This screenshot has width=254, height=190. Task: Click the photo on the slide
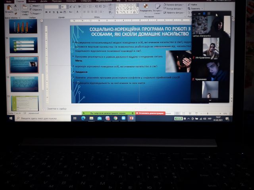pyautogui.click(x=178, y=61)
